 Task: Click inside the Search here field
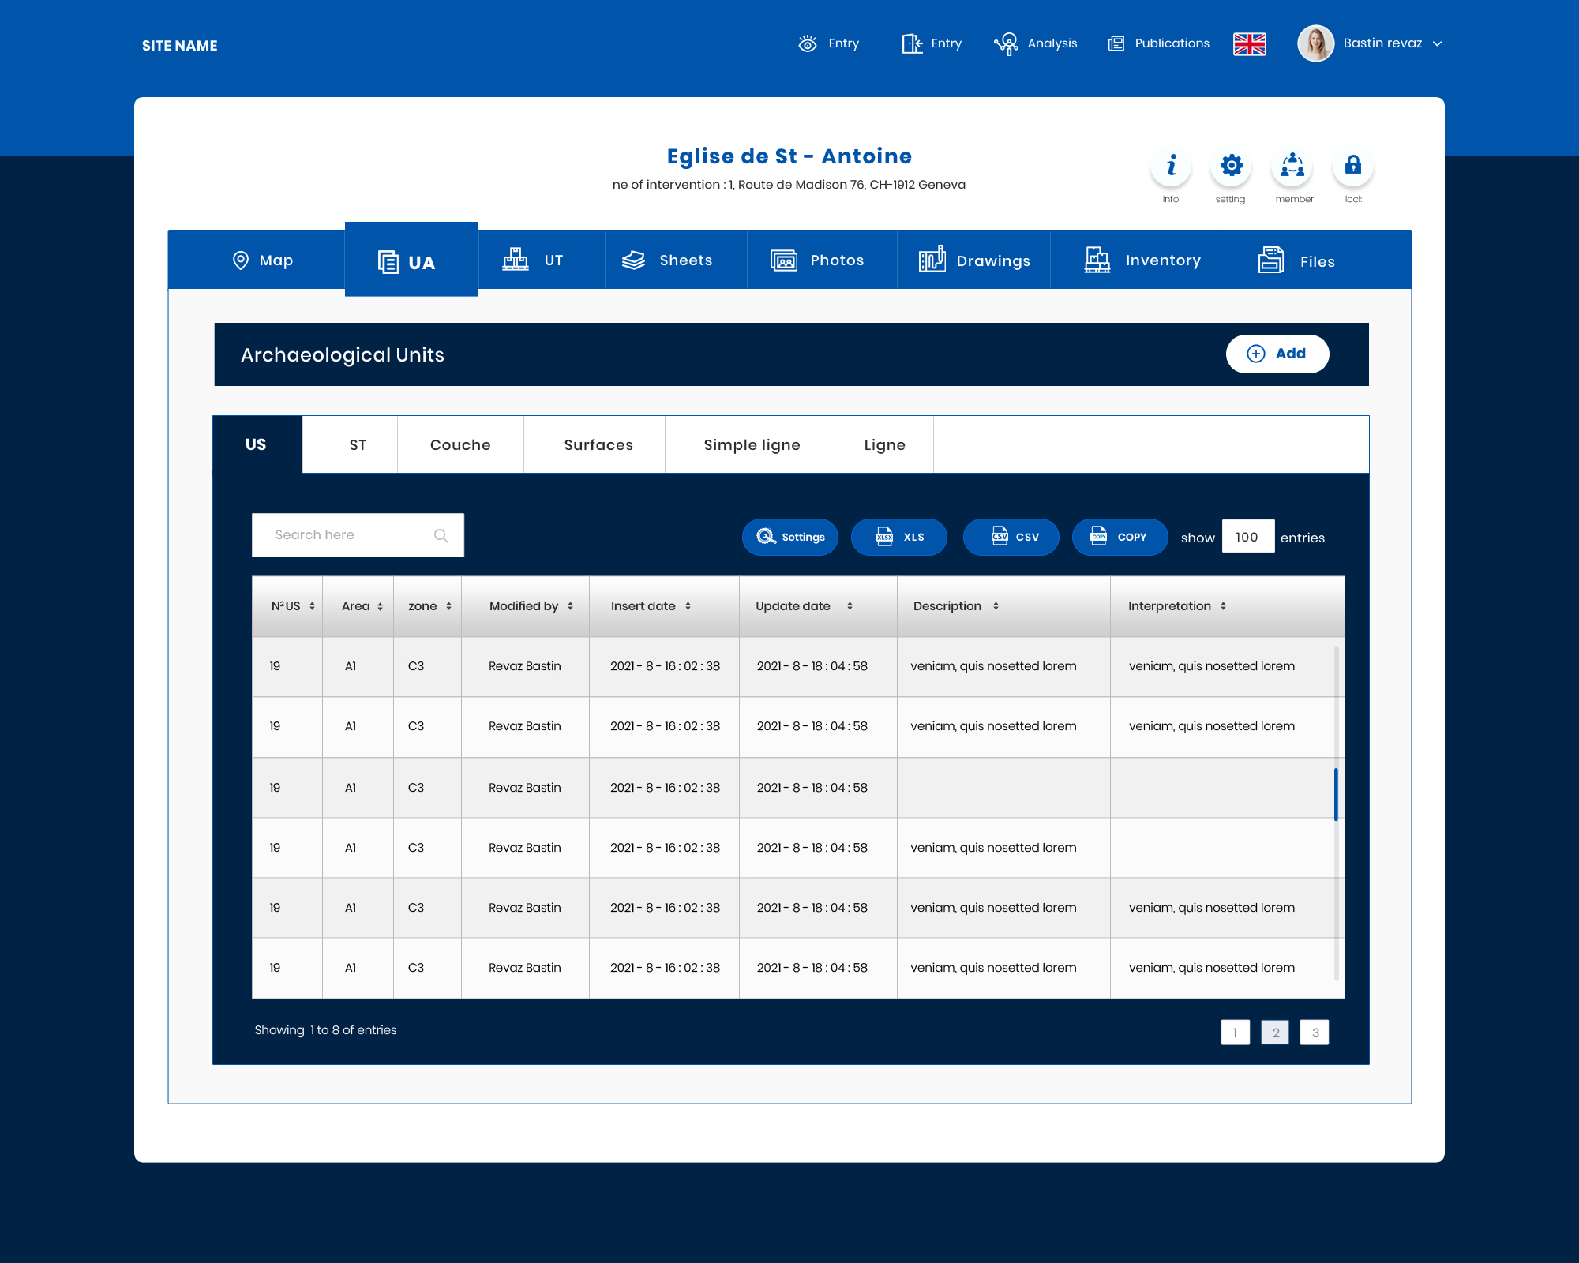347,534
